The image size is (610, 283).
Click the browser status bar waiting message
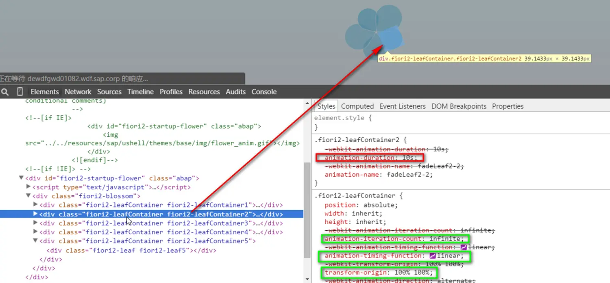[74, 79]
